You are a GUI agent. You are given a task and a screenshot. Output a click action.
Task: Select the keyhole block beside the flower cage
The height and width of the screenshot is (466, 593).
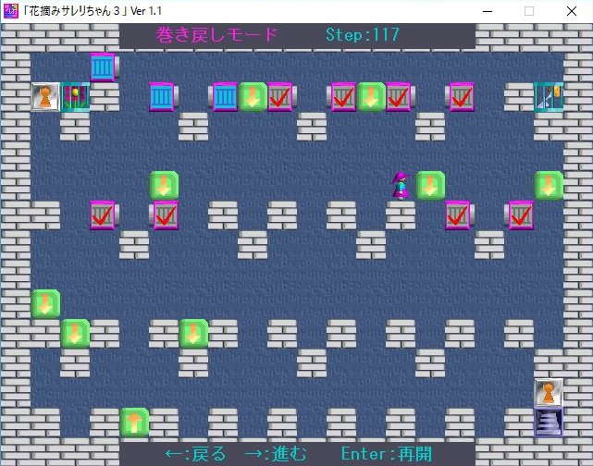(45, 96)
